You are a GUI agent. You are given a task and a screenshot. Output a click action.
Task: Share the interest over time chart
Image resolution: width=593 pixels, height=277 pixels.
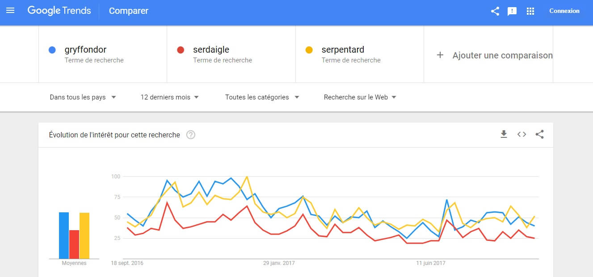point(539,134)
